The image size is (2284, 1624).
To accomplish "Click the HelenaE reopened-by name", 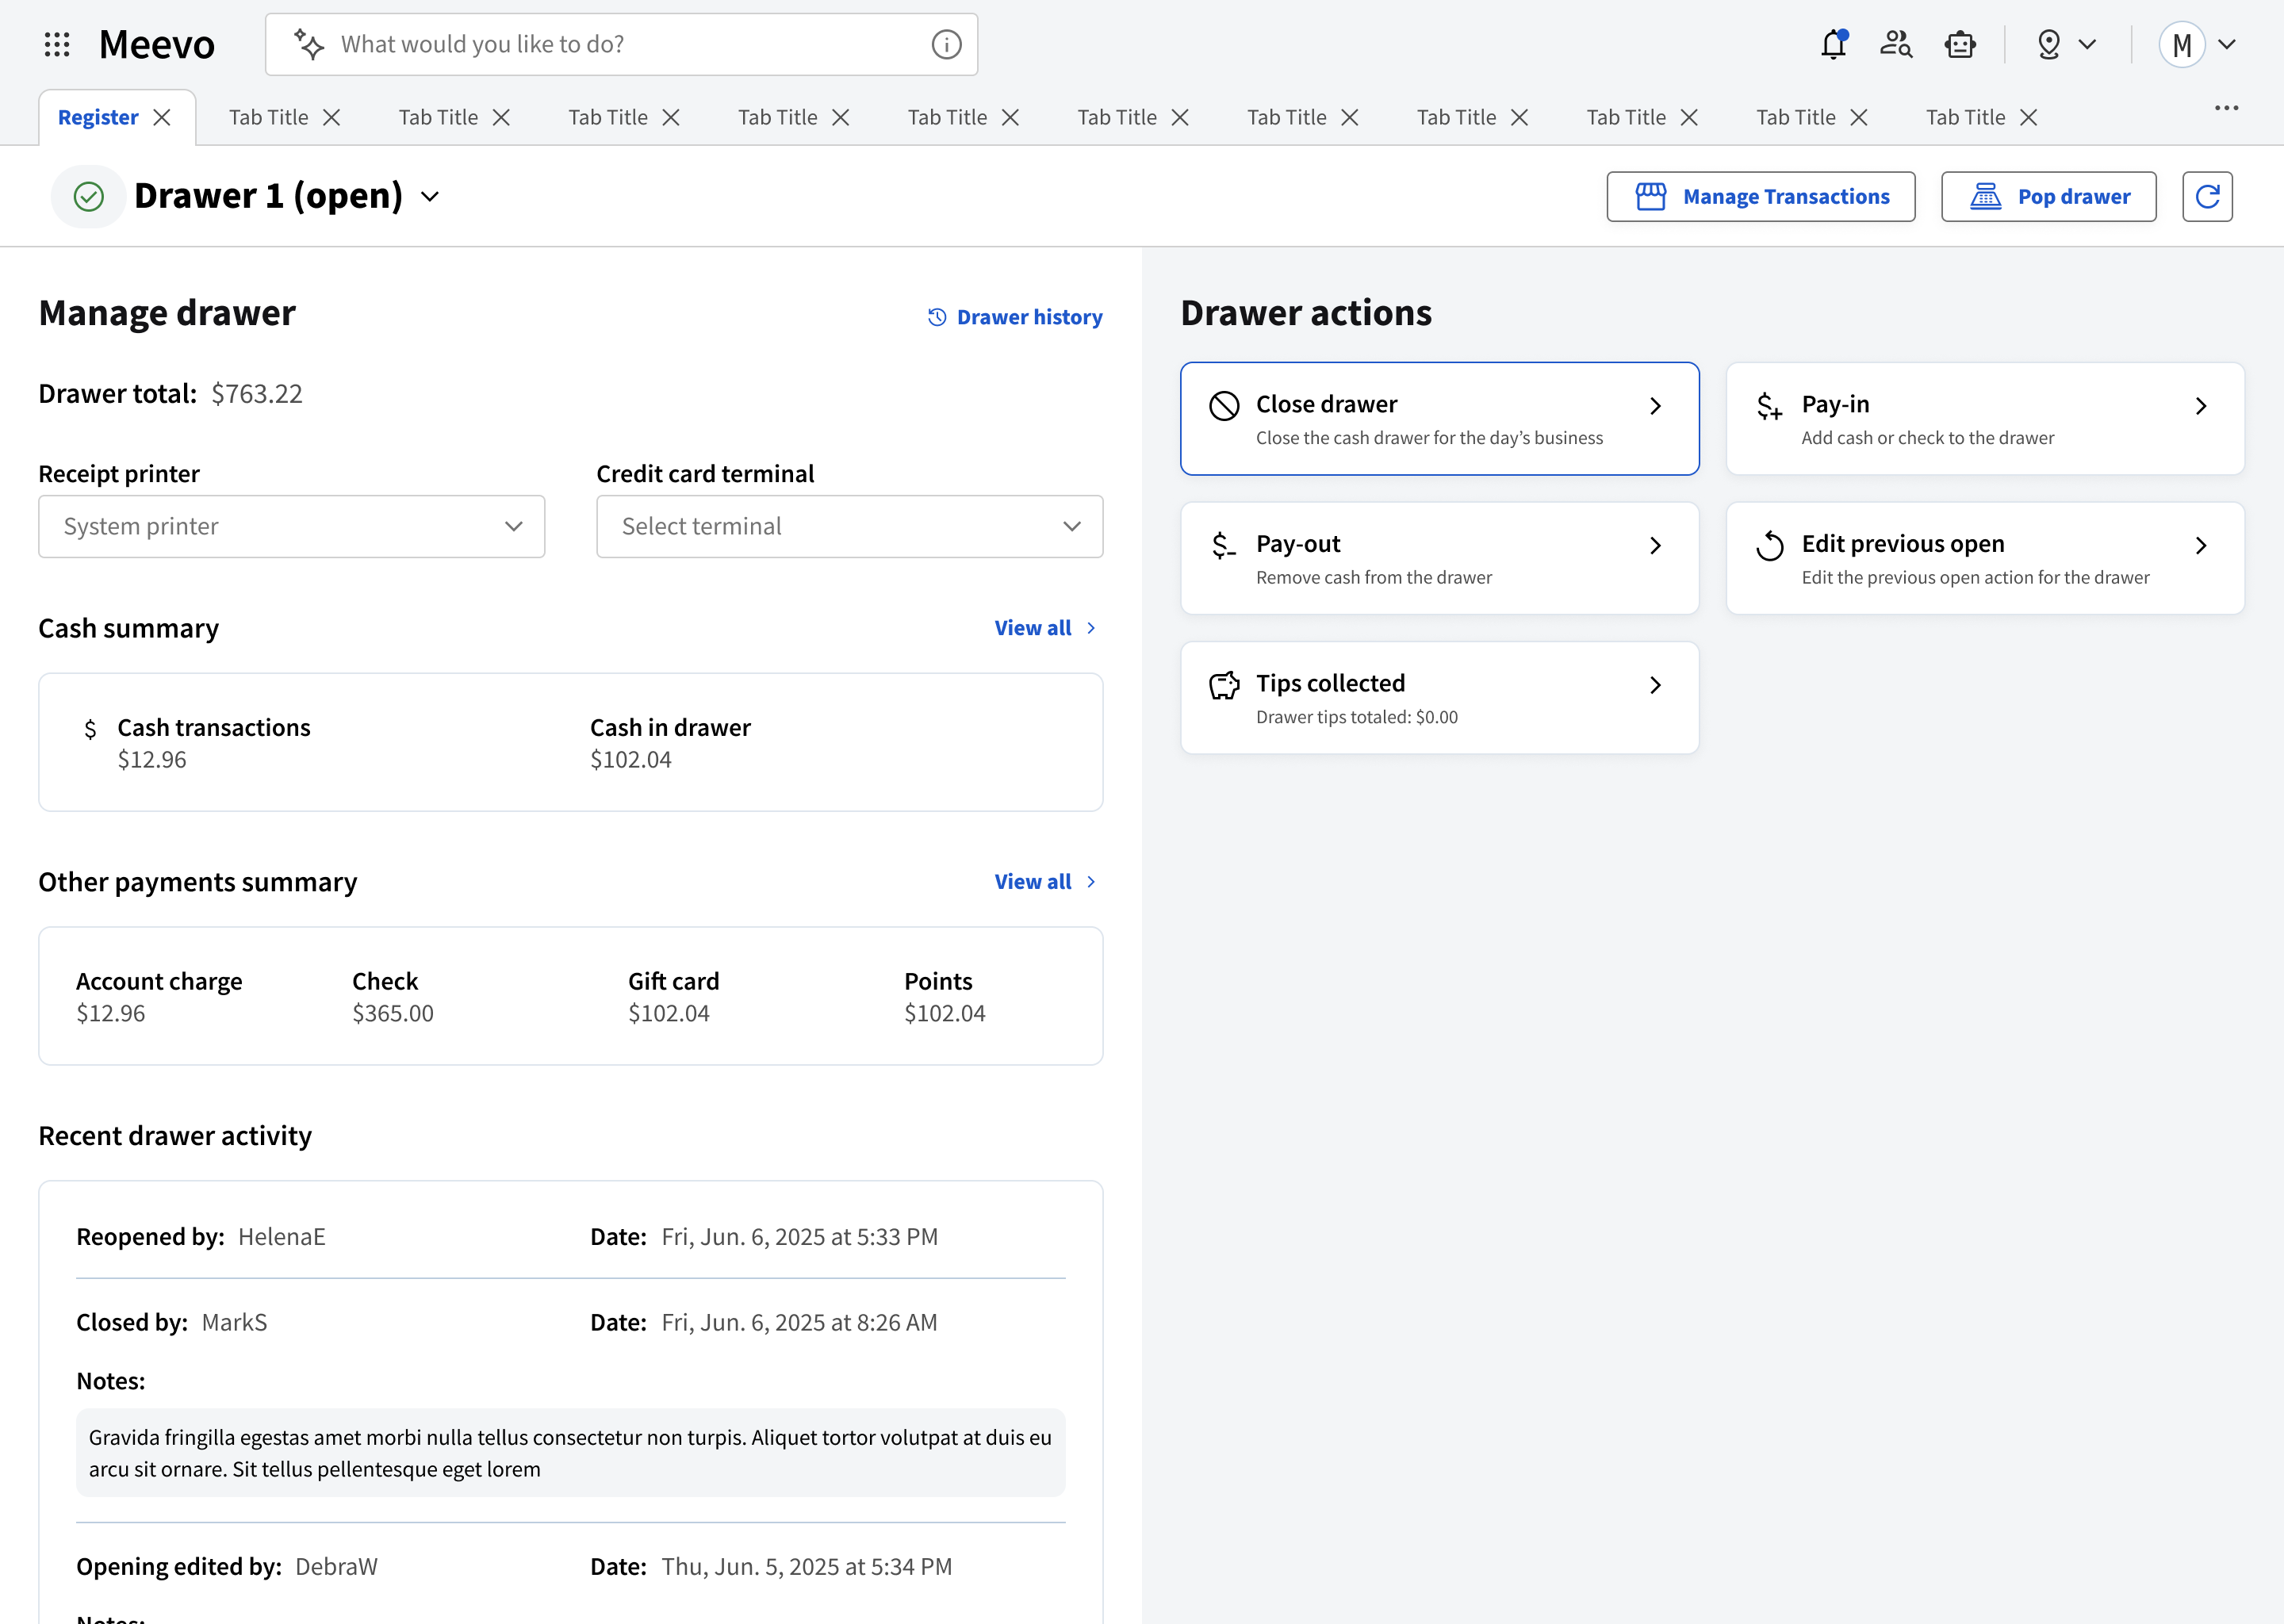I will click(x=282, y=1237).
